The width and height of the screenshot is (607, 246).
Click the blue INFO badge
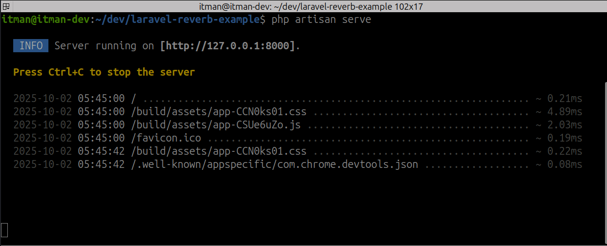pyautogui.click(x=31, y=46)
